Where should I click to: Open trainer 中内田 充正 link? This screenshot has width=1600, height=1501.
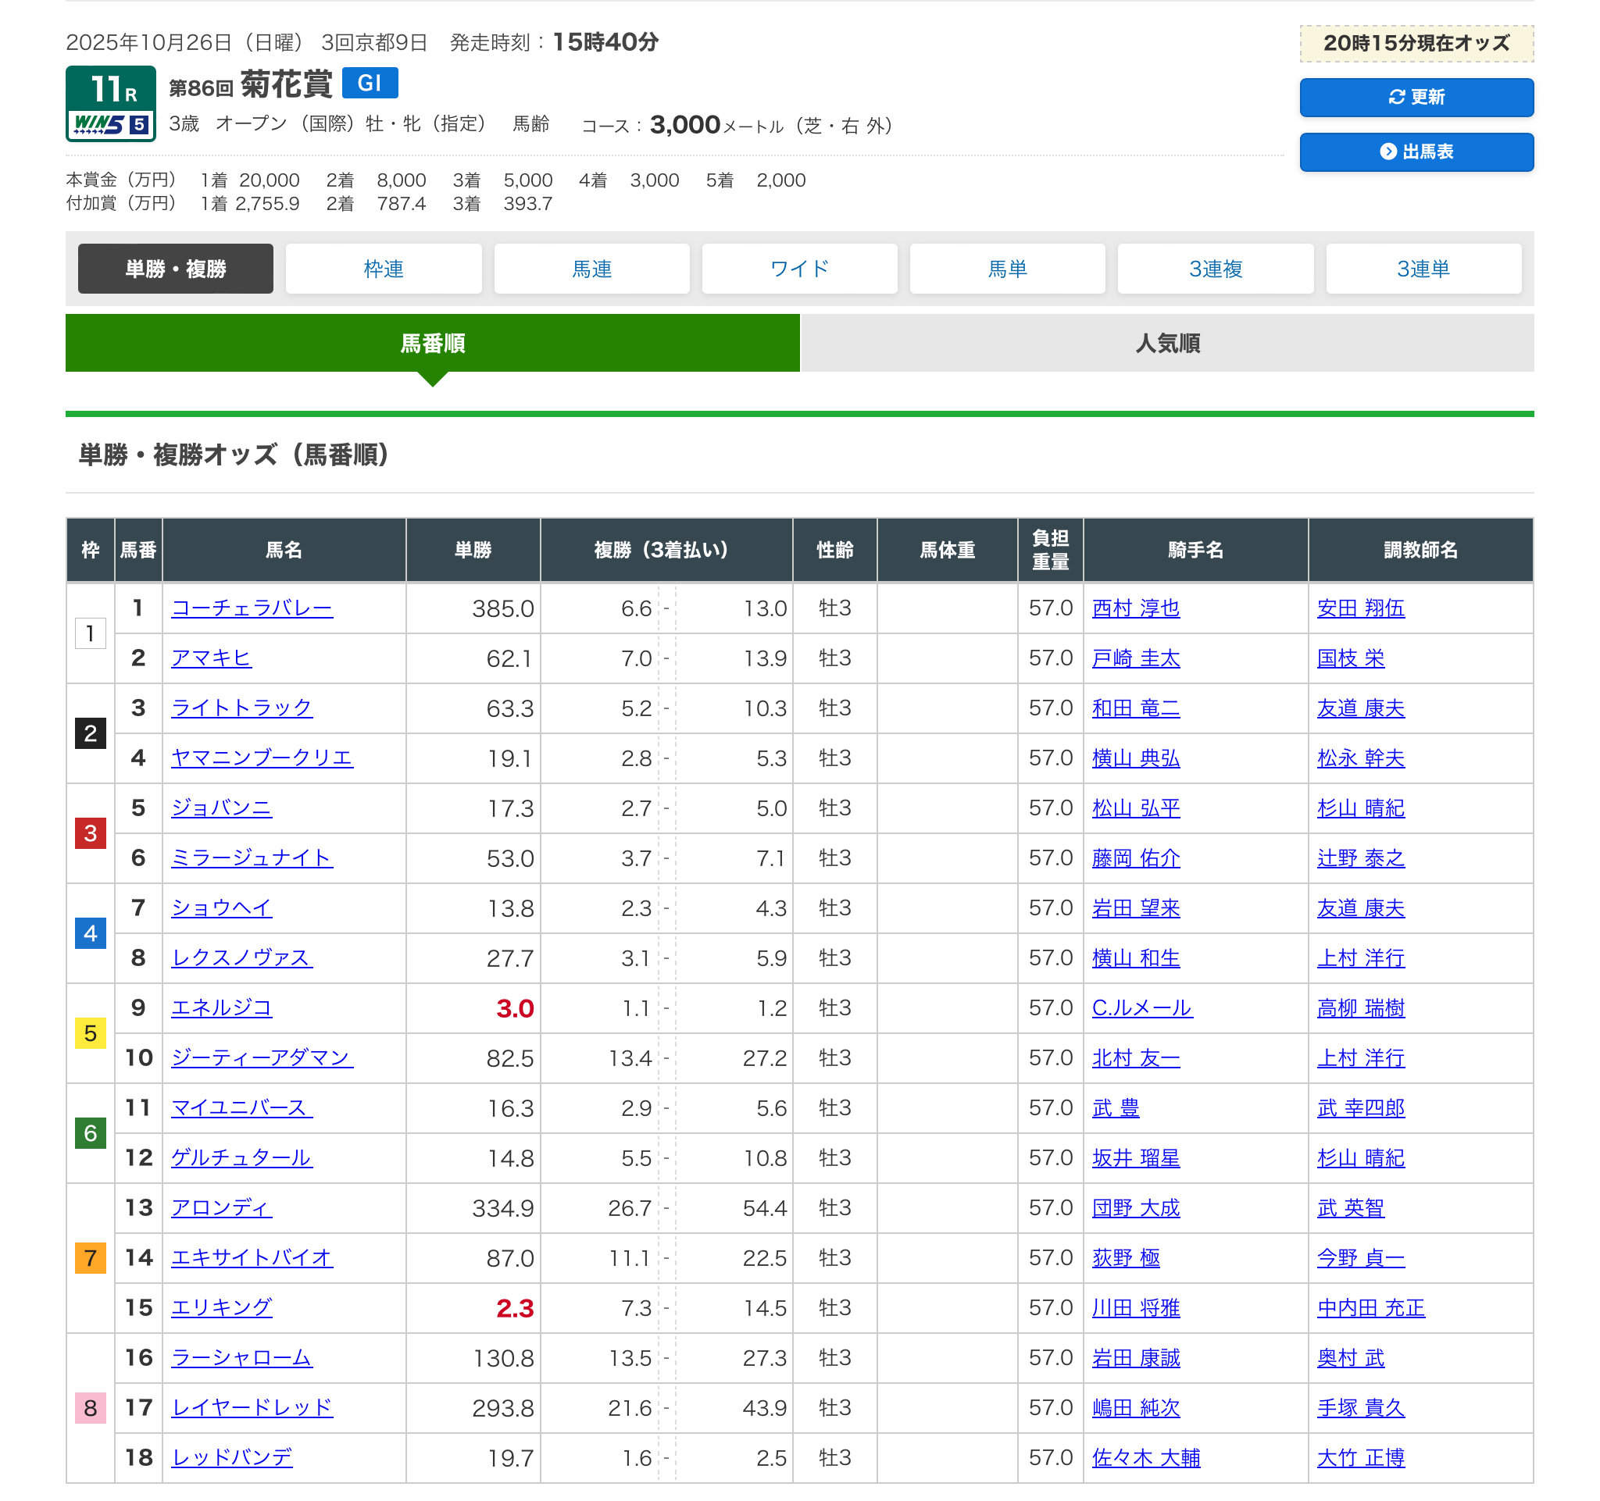[x=1370, y=1308]
